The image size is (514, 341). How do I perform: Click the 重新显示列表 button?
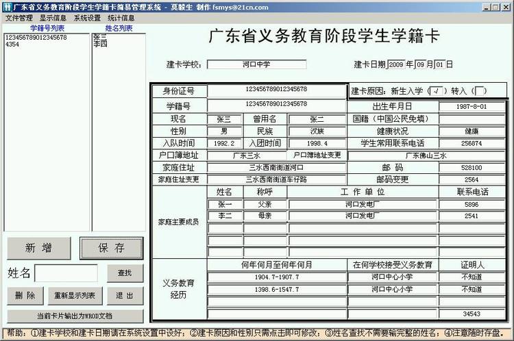(75, 296)
